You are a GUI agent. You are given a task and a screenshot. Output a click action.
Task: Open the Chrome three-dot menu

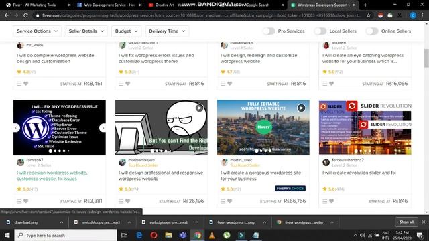tap(422, 15)
